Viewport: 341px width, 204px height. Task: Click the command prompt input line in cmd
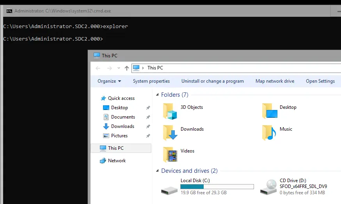[x=53, y=39]
